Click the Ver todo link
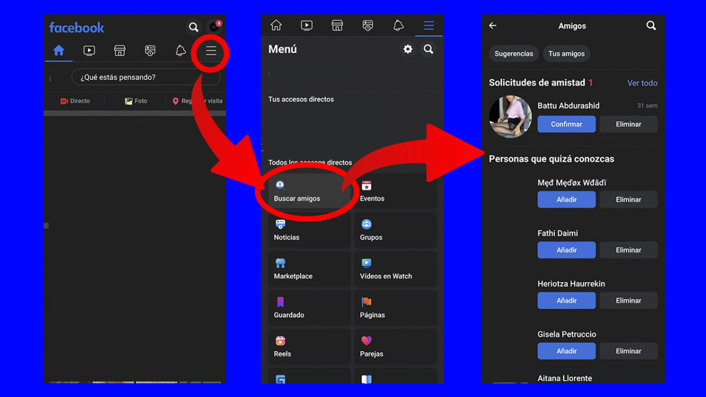The height and width of the screenshot is (397, 706). click(642, 83)
